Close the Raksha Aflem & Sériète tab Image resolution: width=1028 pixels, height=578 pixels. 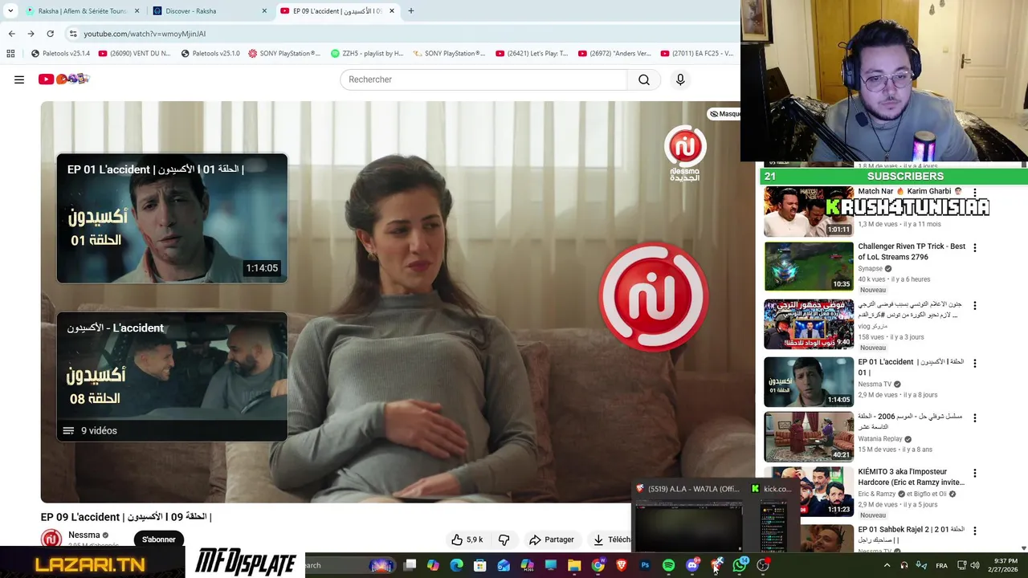click(137, 11)
